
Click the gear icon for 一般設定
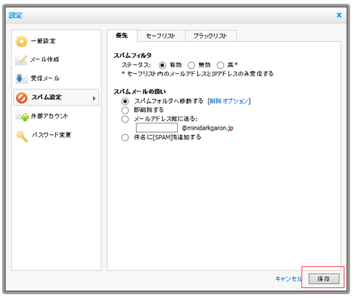[x=21, y=41]
